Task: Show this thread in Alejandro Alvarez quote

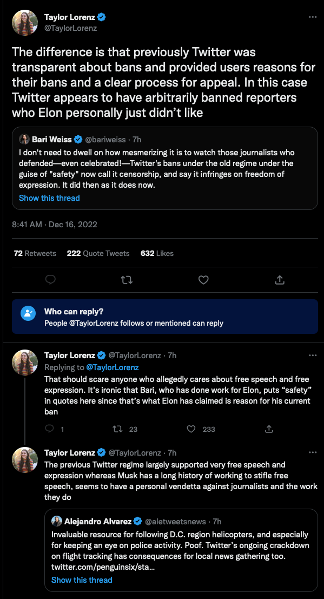Action: 82,580
